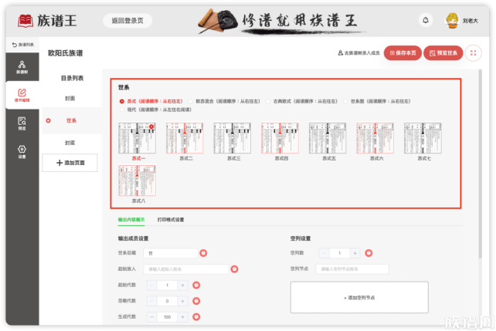
Task: Click help icon beside 起始代数 stepper
Action: click(x=196, y=285)
